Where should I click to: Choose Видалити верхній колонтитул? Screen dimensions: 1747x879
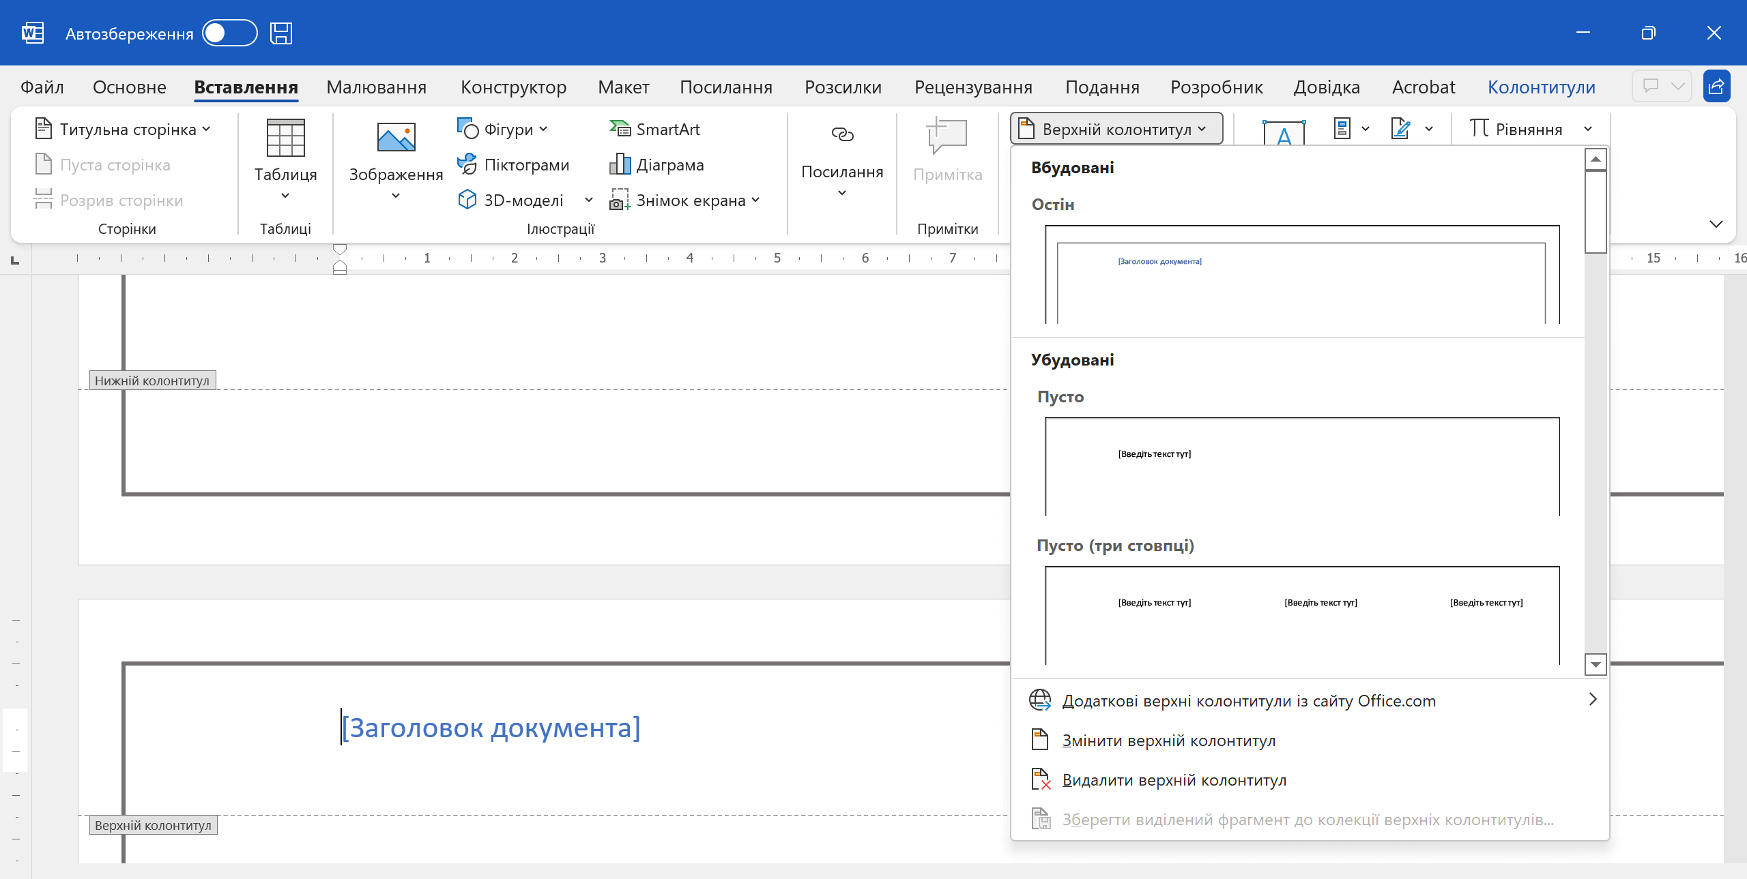pyautogui.click(x=1174, y=779)
